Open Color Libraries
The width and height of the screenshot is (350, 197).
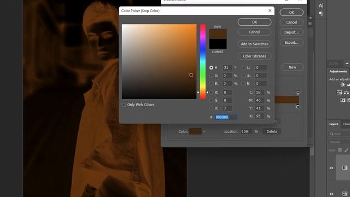click(x=254, y=56)
